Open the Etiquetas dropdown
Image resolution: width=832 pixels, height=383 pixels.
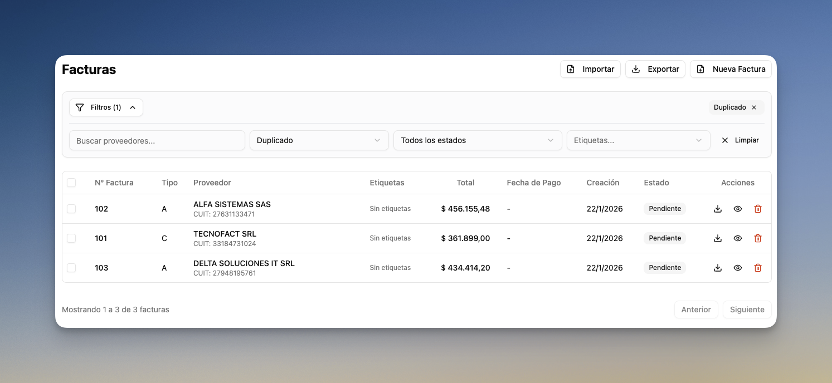coord(638,140)
